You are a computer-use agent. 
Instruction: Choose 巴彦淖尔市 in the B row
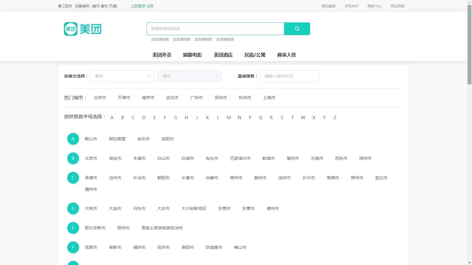click(x=240, y=158)
